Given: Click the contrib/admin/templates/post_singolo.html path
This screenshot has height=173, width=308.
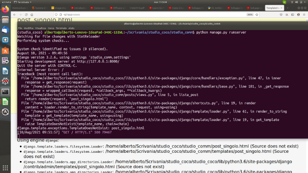Looking at the screenshot, I should click(x=69, y=167).
